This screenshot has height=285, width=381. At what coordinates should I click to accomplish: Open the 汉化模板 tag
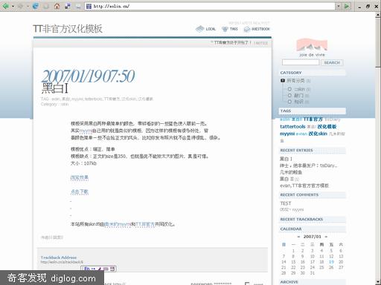(327, 126)
